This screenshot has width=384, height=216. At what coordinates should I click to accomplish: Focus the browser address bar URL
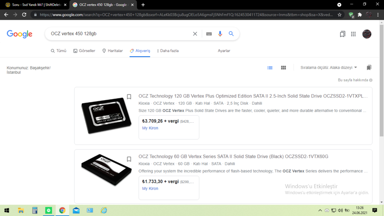(186, 14)
